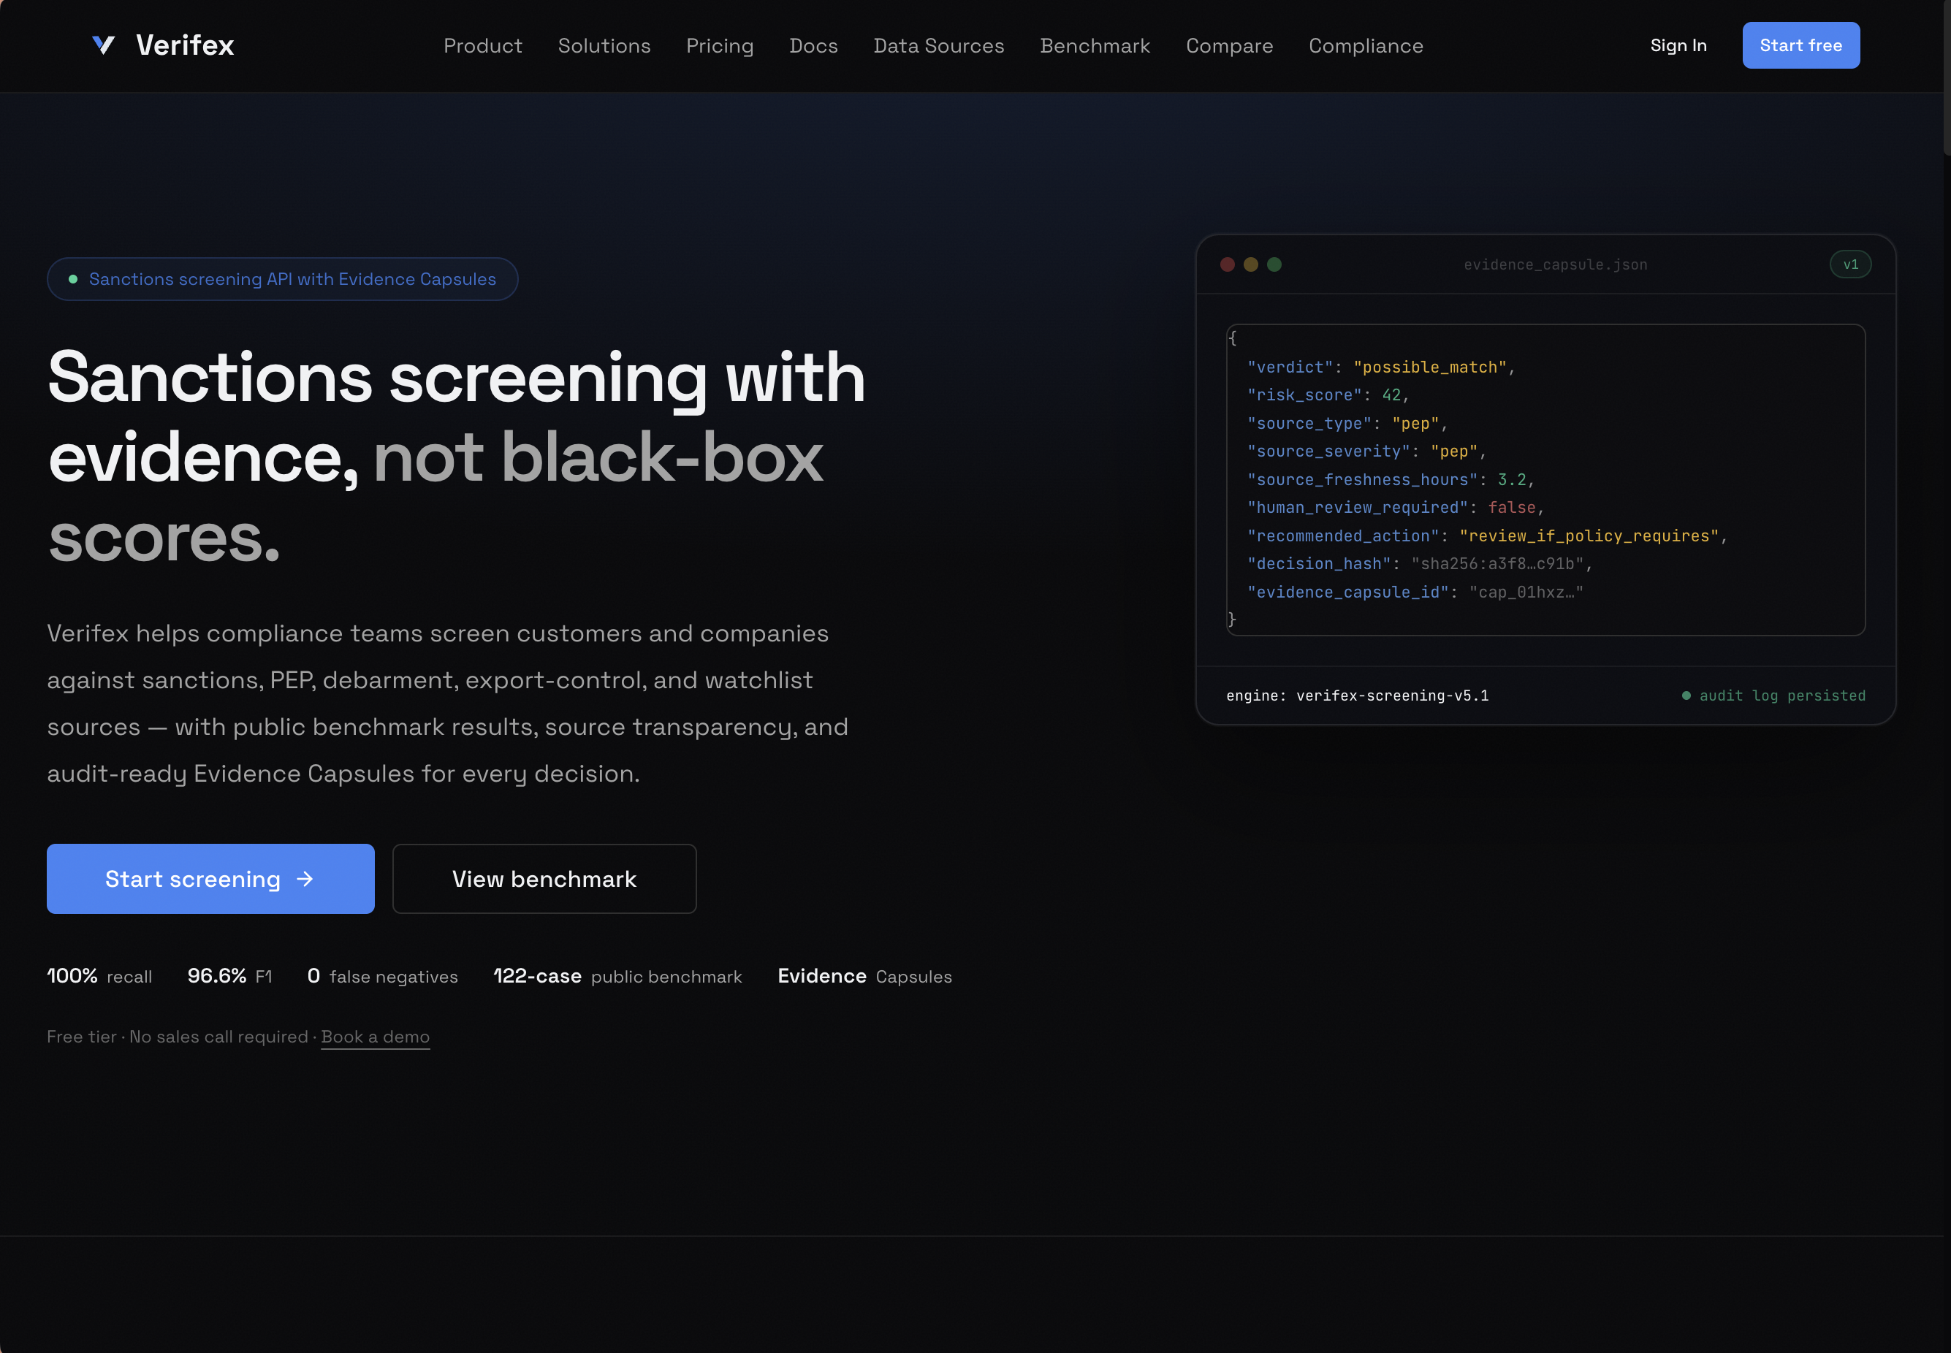The width and height of the screenshot is (1951, 1353).
Task: Click the "source_type" JSON line
Action: click(x=1347, y=423)
